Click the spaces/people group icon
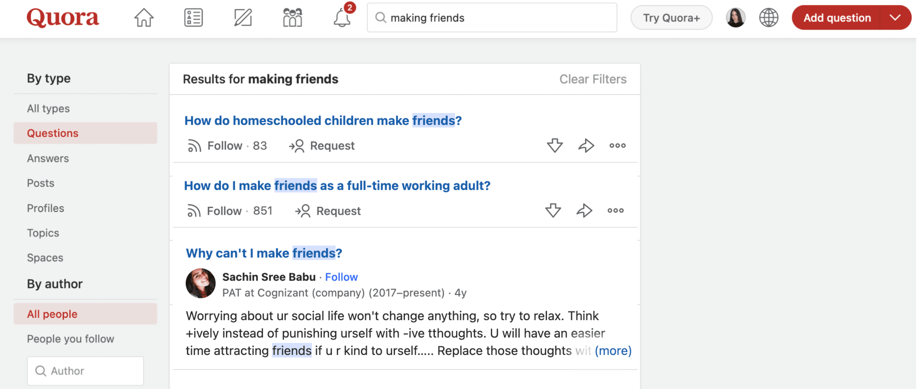The width and height of the screenshot is (918, 389). pos(292,17)
